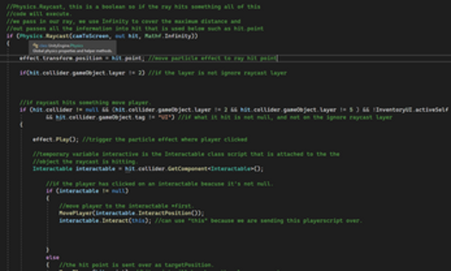
Task: Click the UnityEngine.Physics class name in tooltip
Action: [65, 45]
